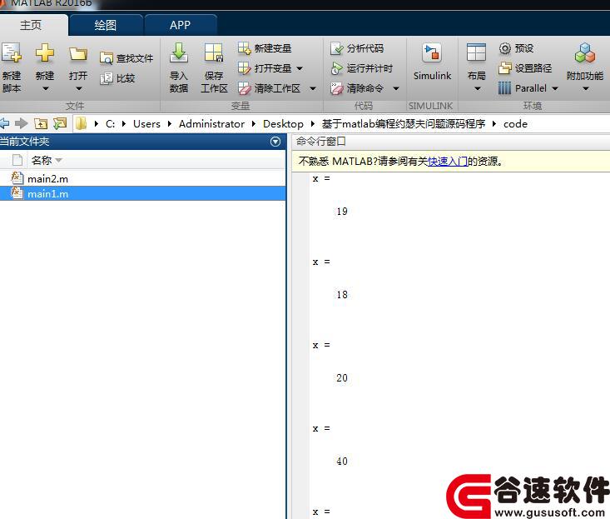Click Users in the address path

pyautogui.click(x=146, y=124)
